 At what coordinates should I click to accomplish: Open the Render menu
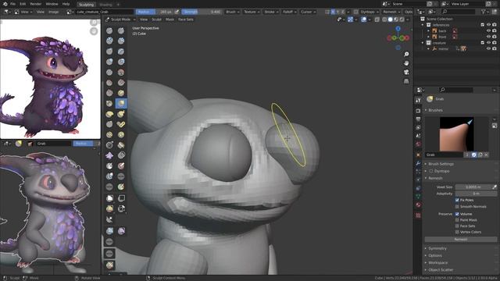(35, 4)
